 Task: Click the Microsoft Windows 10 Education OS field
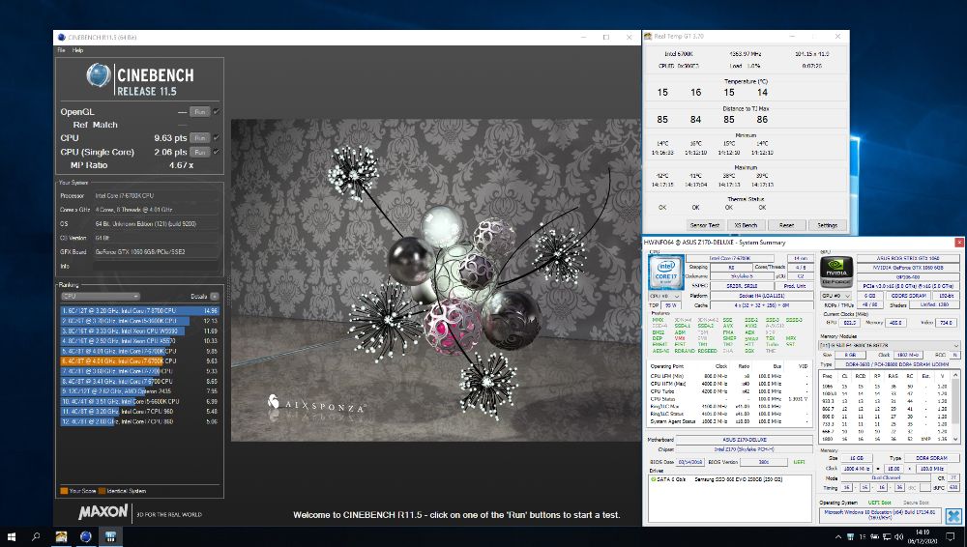(x=879, y=514)
